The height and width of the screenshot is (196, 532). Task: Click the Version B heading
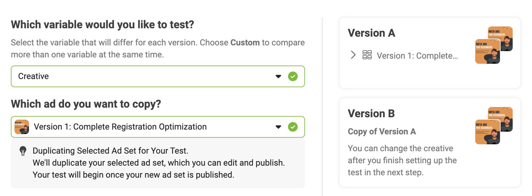point(371,114)
